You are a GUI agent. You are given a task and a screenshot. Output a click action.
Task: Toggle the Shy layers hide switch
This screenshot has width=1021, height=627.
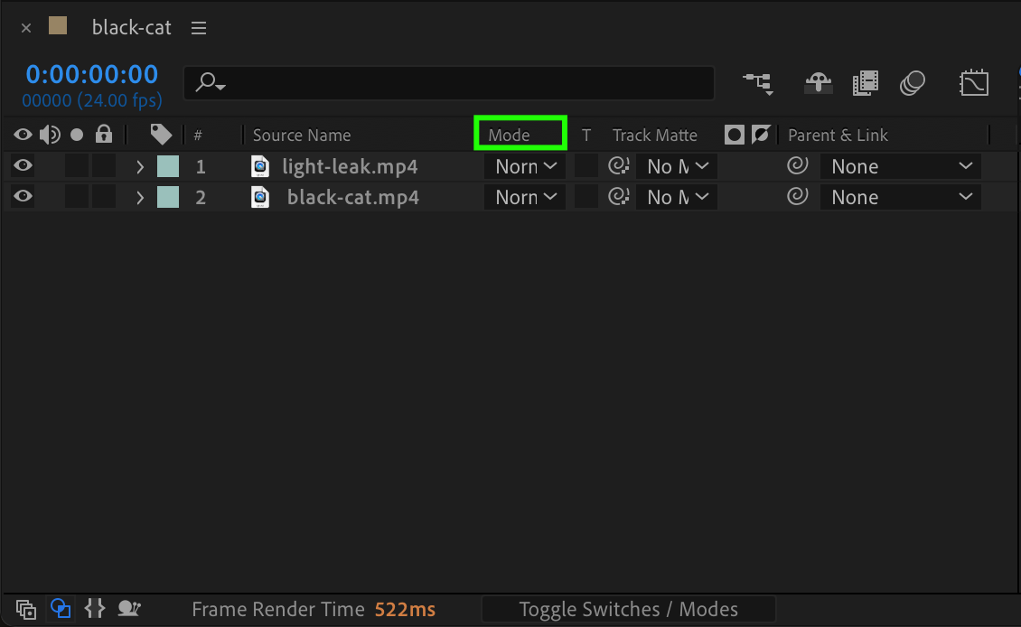818,83
